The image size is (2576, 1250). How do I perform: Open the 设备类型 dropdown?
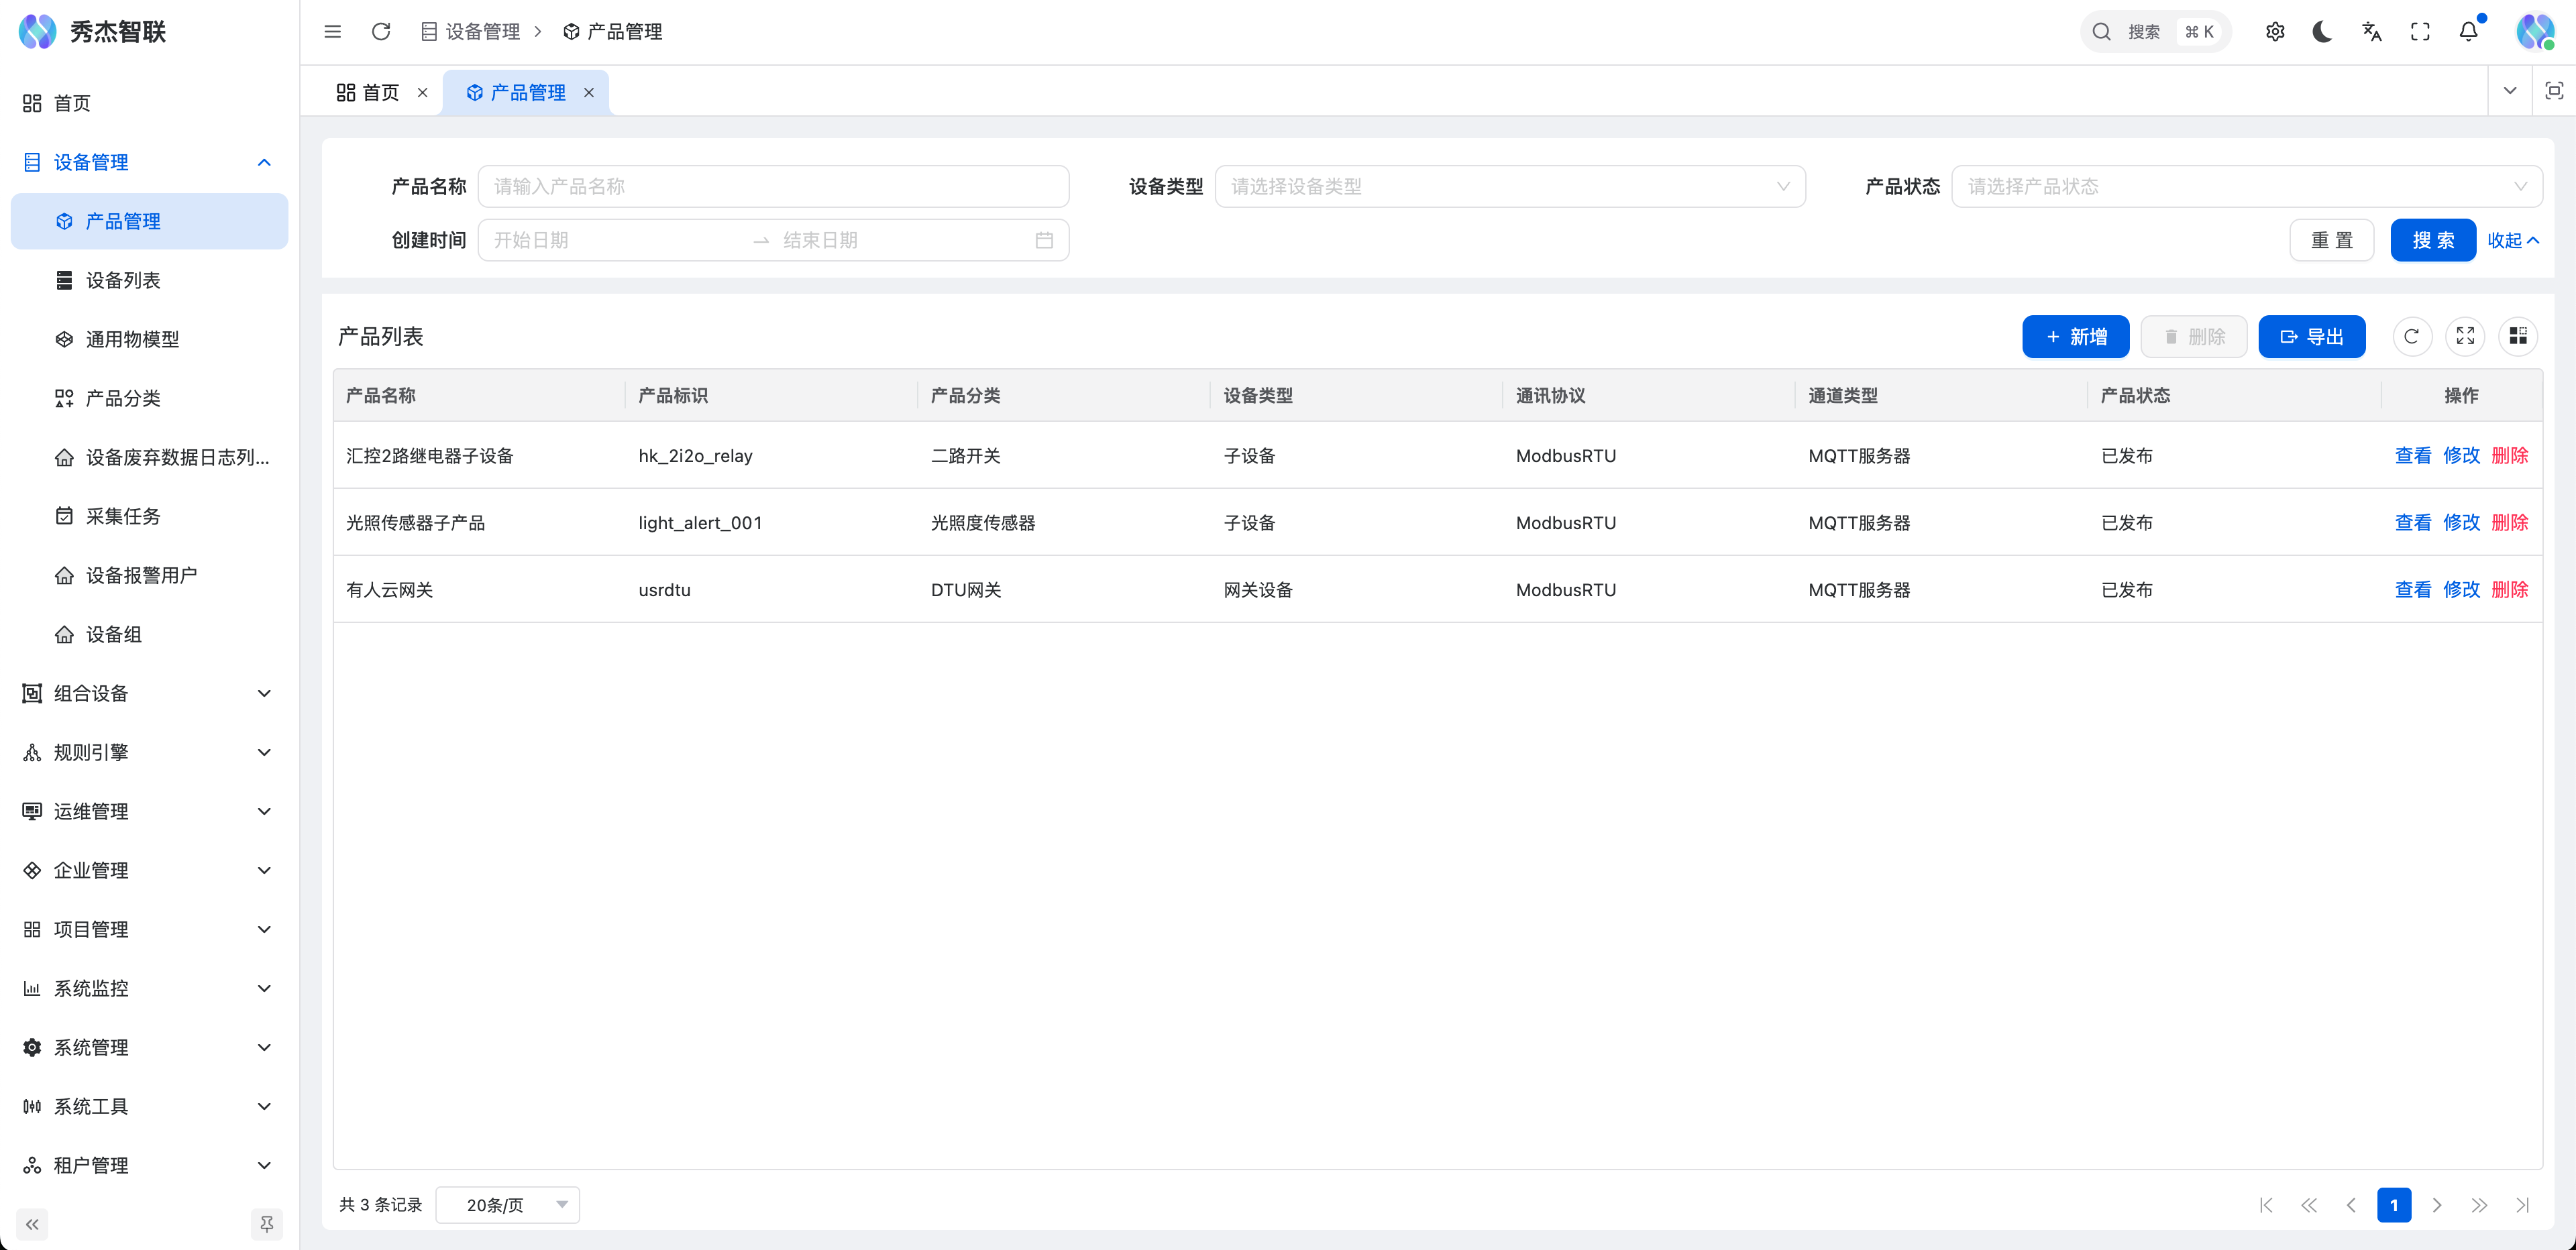[x=1509, y=186]
